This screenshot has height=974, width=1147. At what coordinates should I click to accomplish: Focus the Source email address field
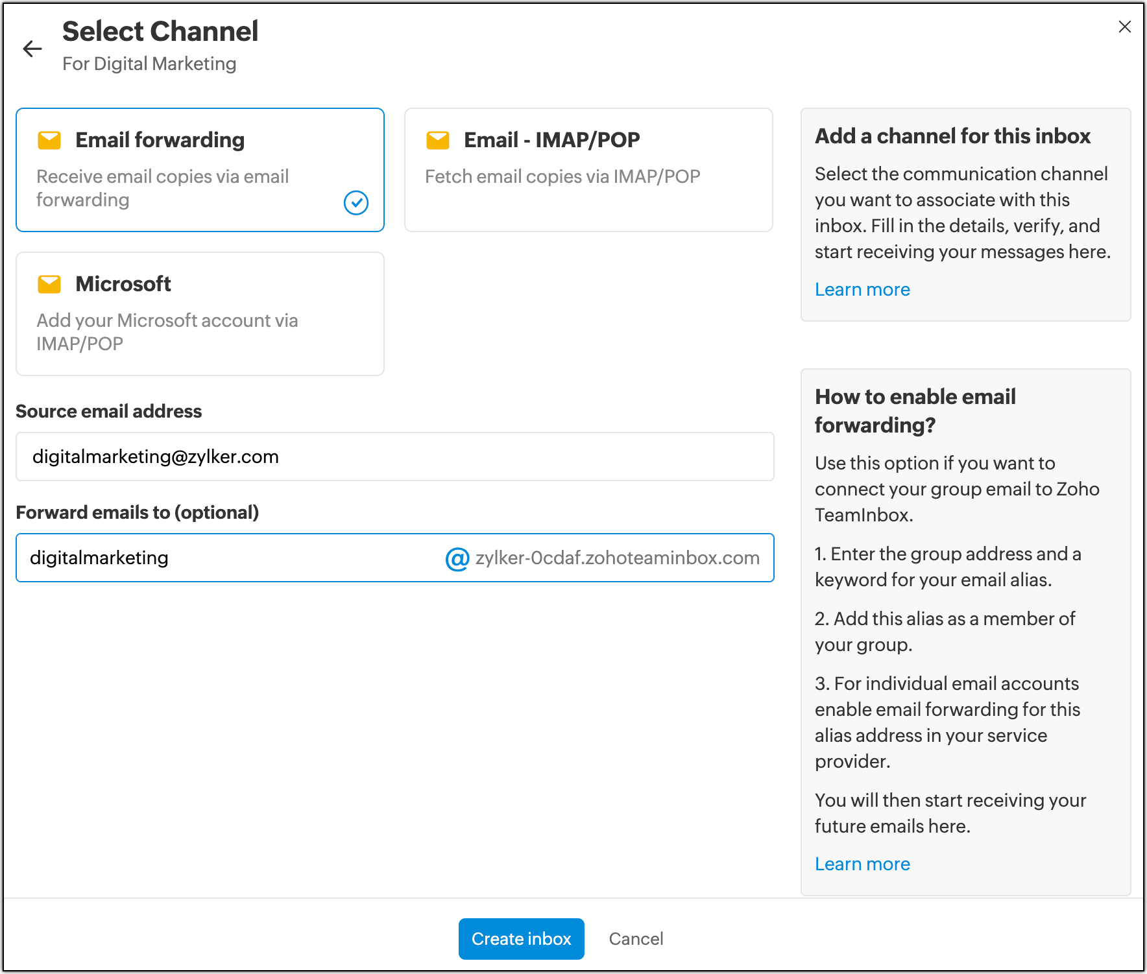tap(394, 457)
